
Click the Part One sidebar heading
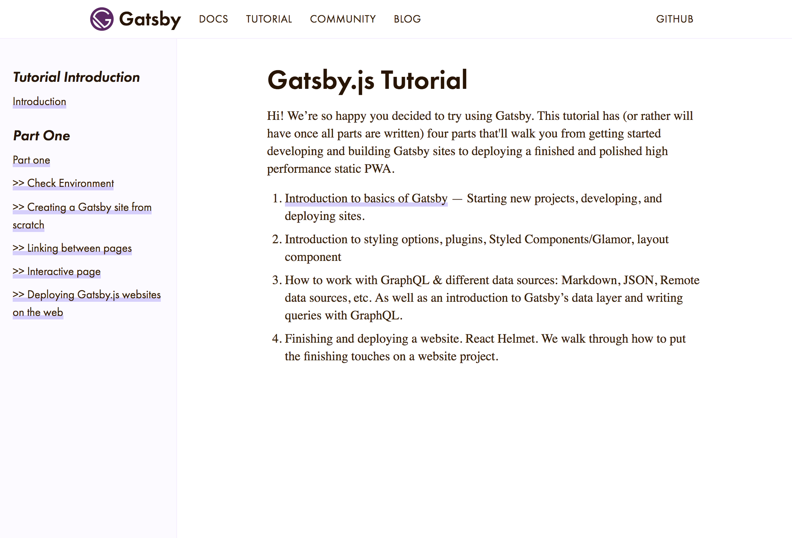click(42, 136)
